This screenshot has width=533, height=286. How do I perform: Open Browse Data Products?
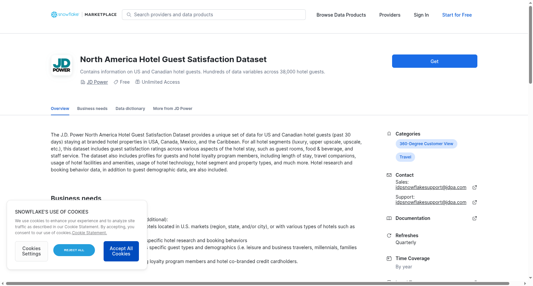(x=341, y=15)
